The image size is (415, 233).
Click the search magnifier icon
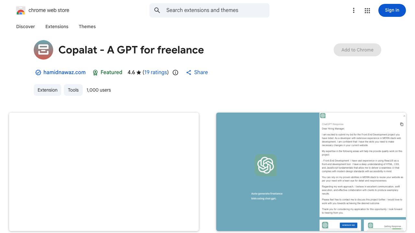coord(157,10)
